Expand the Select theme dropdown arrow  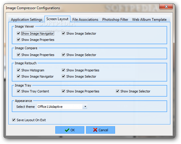pyautogui.click(x=85, y=107)
